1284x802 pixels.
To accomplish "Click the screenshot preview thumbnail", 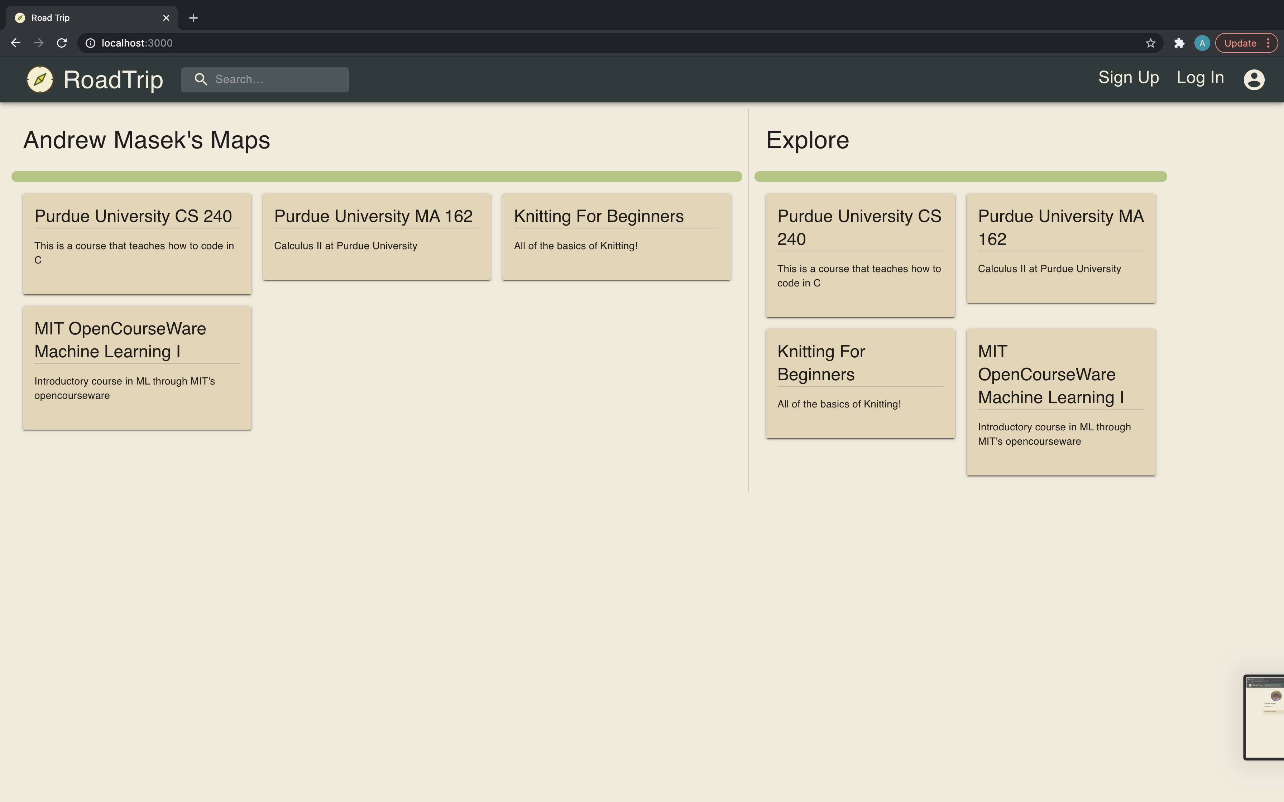I will point(1264,717).
